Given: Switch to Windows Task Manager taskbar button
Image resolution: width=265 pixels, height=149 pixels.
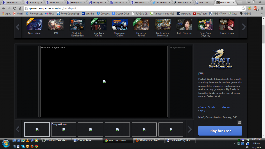Looking at the screenshot, I should [56, 140].
